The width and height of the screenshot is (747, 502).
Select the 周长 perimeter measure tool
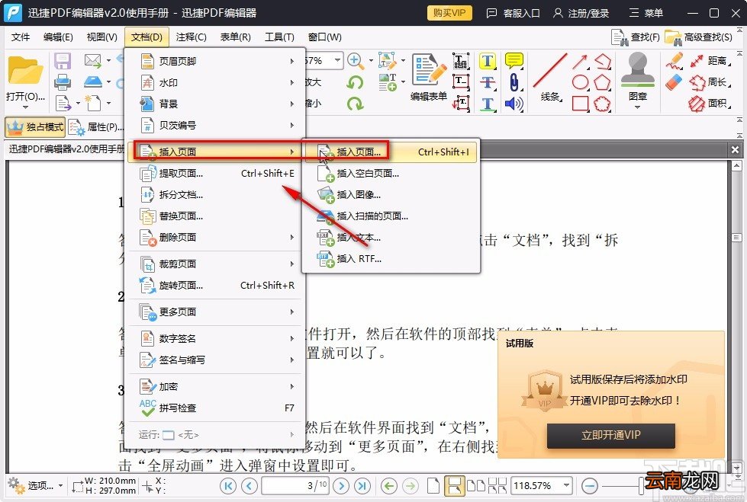tap(710, 82)
